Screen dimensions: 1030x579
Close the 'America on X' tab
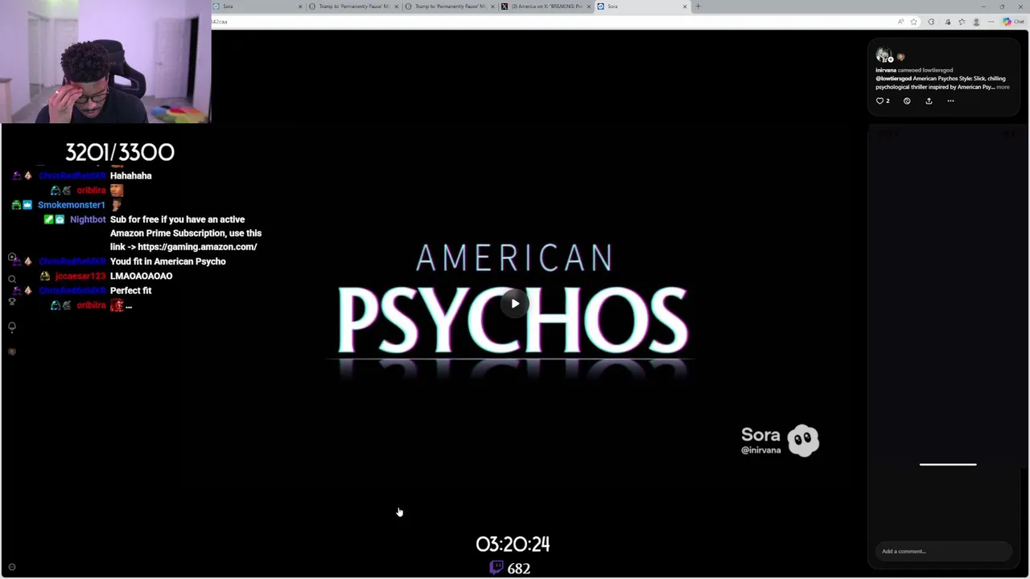[589, 6]
